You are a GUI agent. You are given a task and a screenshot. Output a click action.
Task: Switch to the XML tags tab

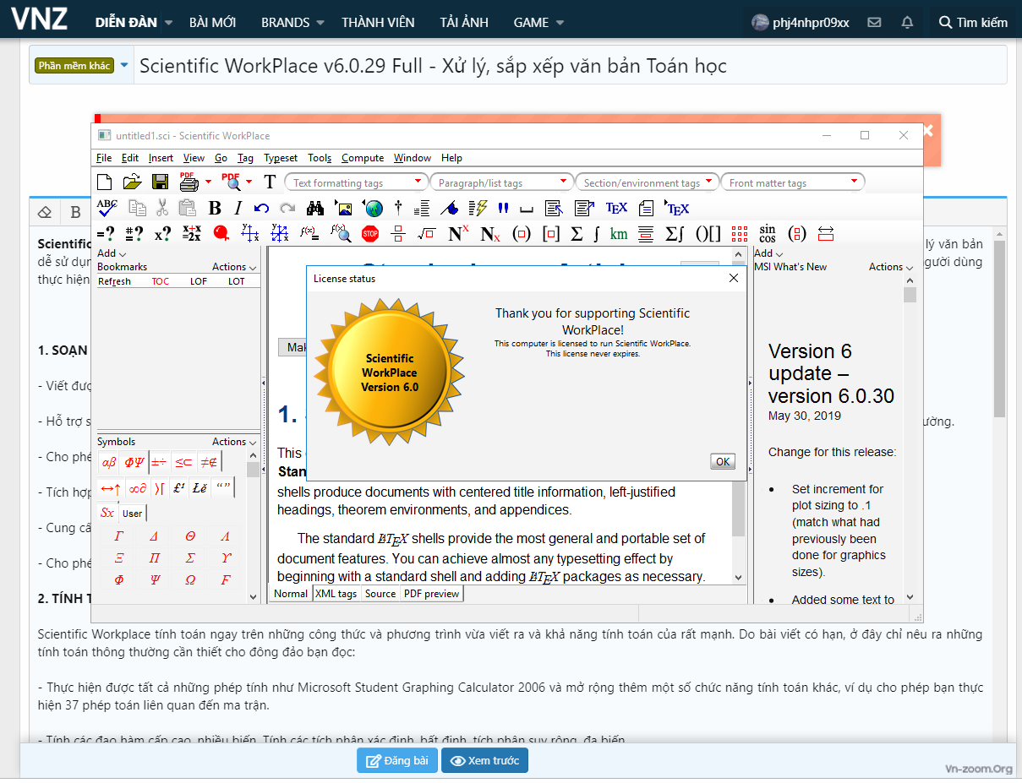click(x=336, y=594)
